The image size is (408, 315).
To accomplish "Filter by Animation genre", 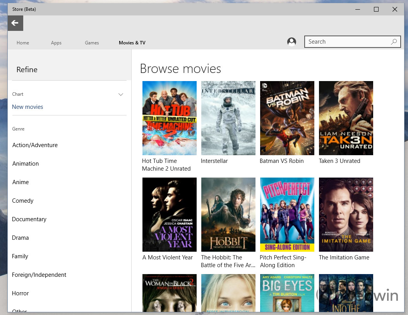I will pyautogui.click(x=26, y=164).
